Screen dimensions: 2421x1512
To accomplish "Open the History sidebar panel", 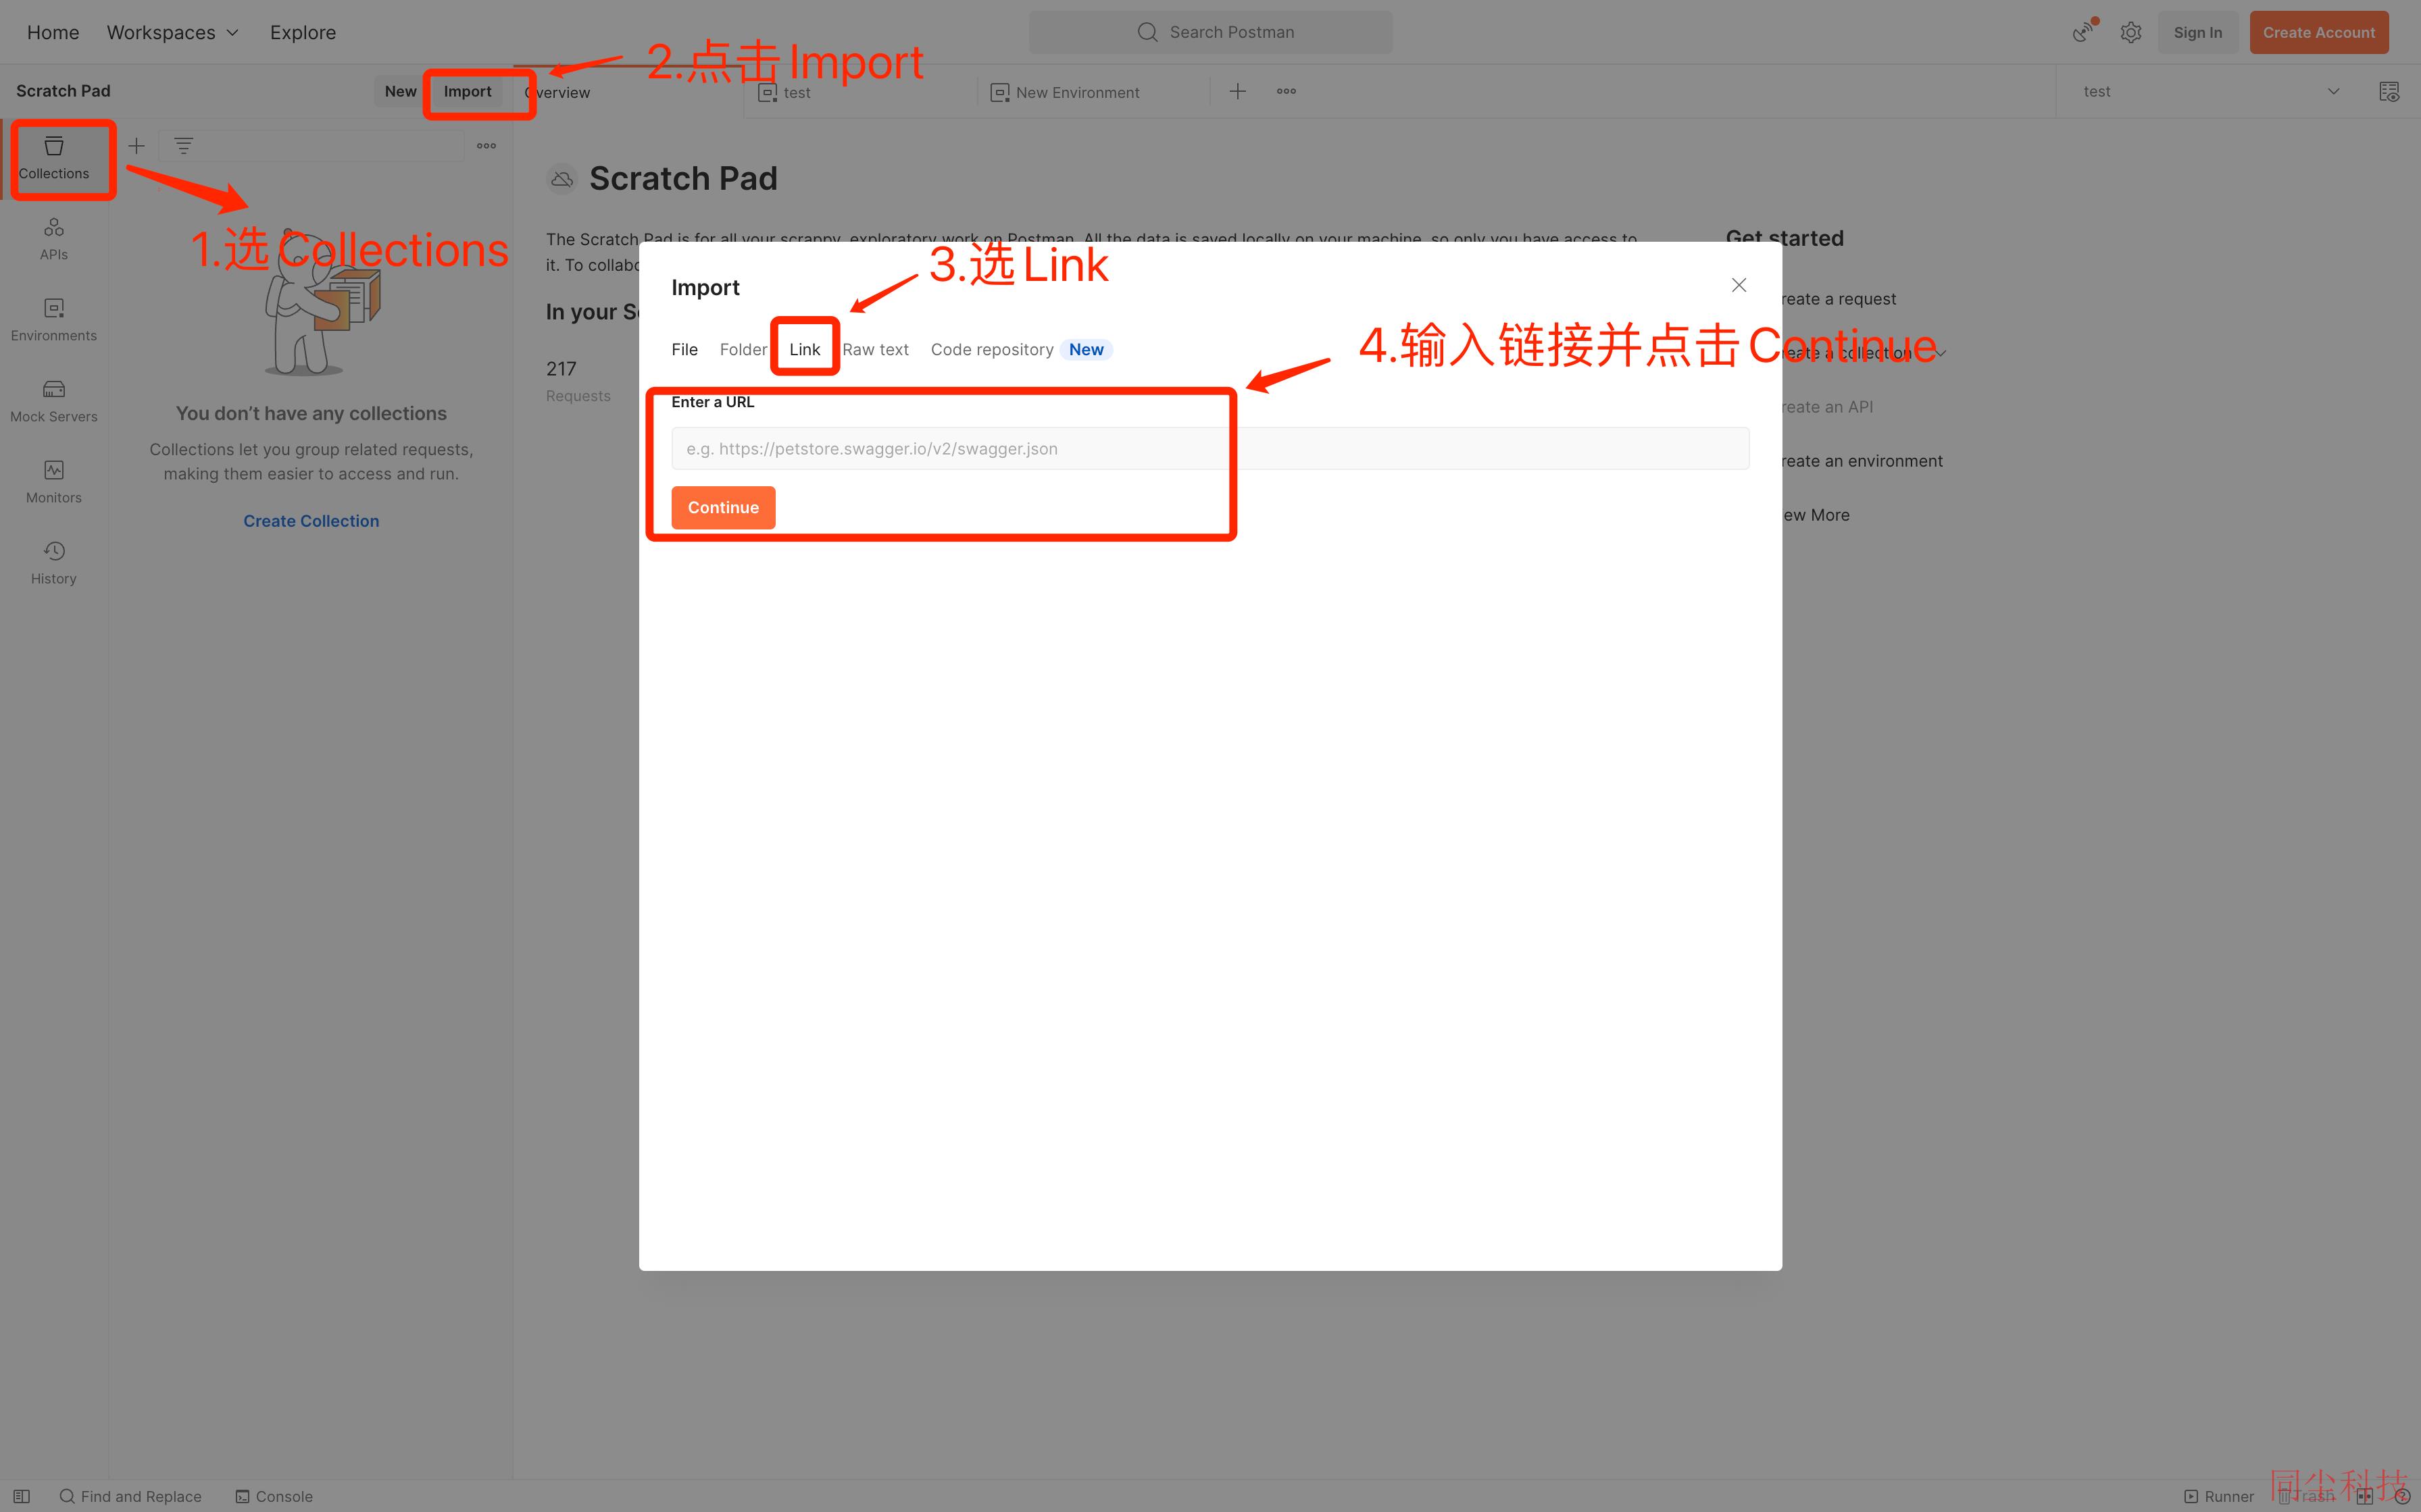I will coord(54,563).
